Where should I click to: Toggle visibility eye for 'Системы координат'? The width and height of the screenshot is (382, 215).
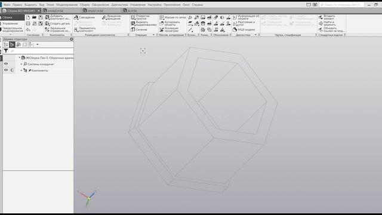6,64
